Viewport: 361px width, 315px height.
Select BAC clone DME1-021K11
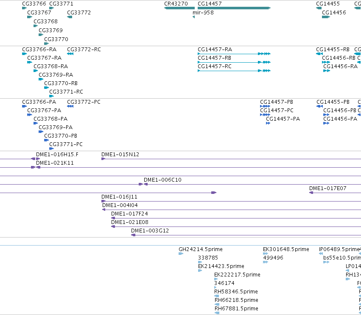pos(55,163)
